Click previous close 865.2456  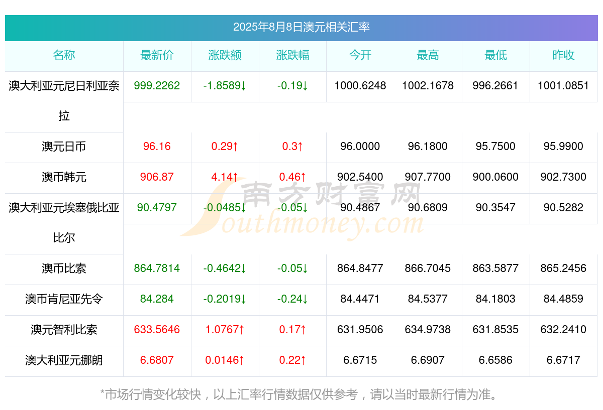(x=563, y=268)
